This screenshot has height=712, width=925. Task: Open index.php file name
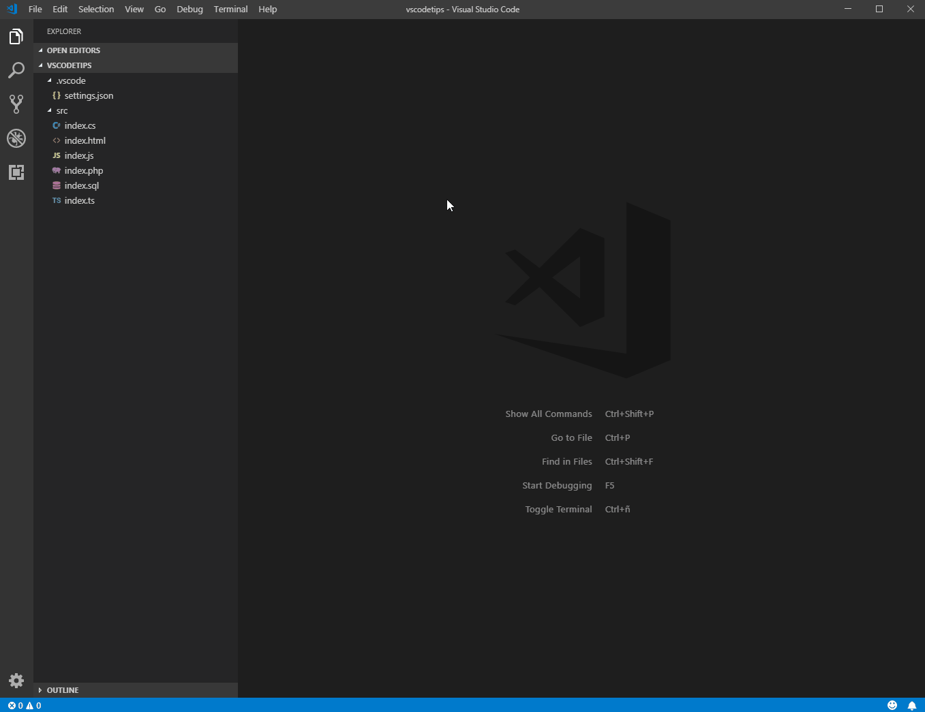84,170
